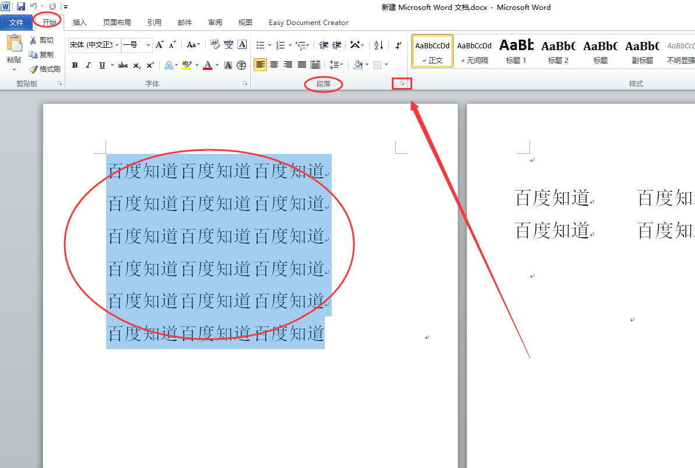Click the Save icon in Quick Access Toolbar
The image size is (695, 468).
pyautogui.click(x=21, y=6)
